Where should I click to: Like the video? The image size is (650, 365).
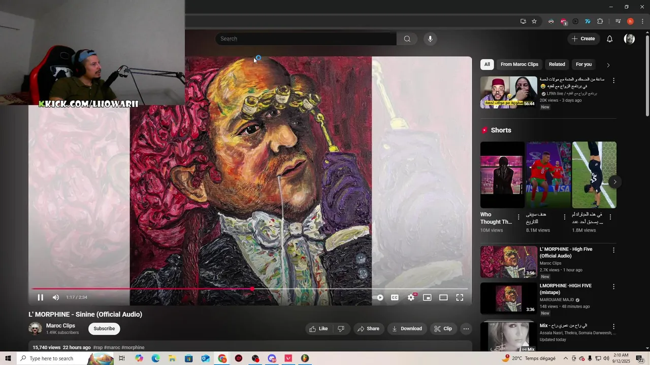(318, 328)
